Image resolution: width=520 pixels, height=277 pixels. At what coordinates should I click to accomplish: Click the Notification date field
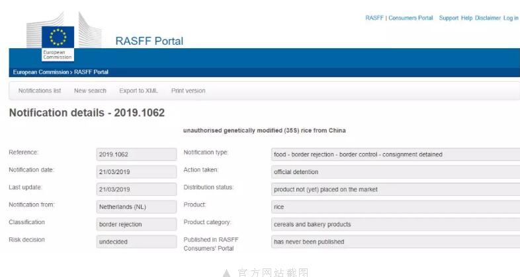click(136, 172)
